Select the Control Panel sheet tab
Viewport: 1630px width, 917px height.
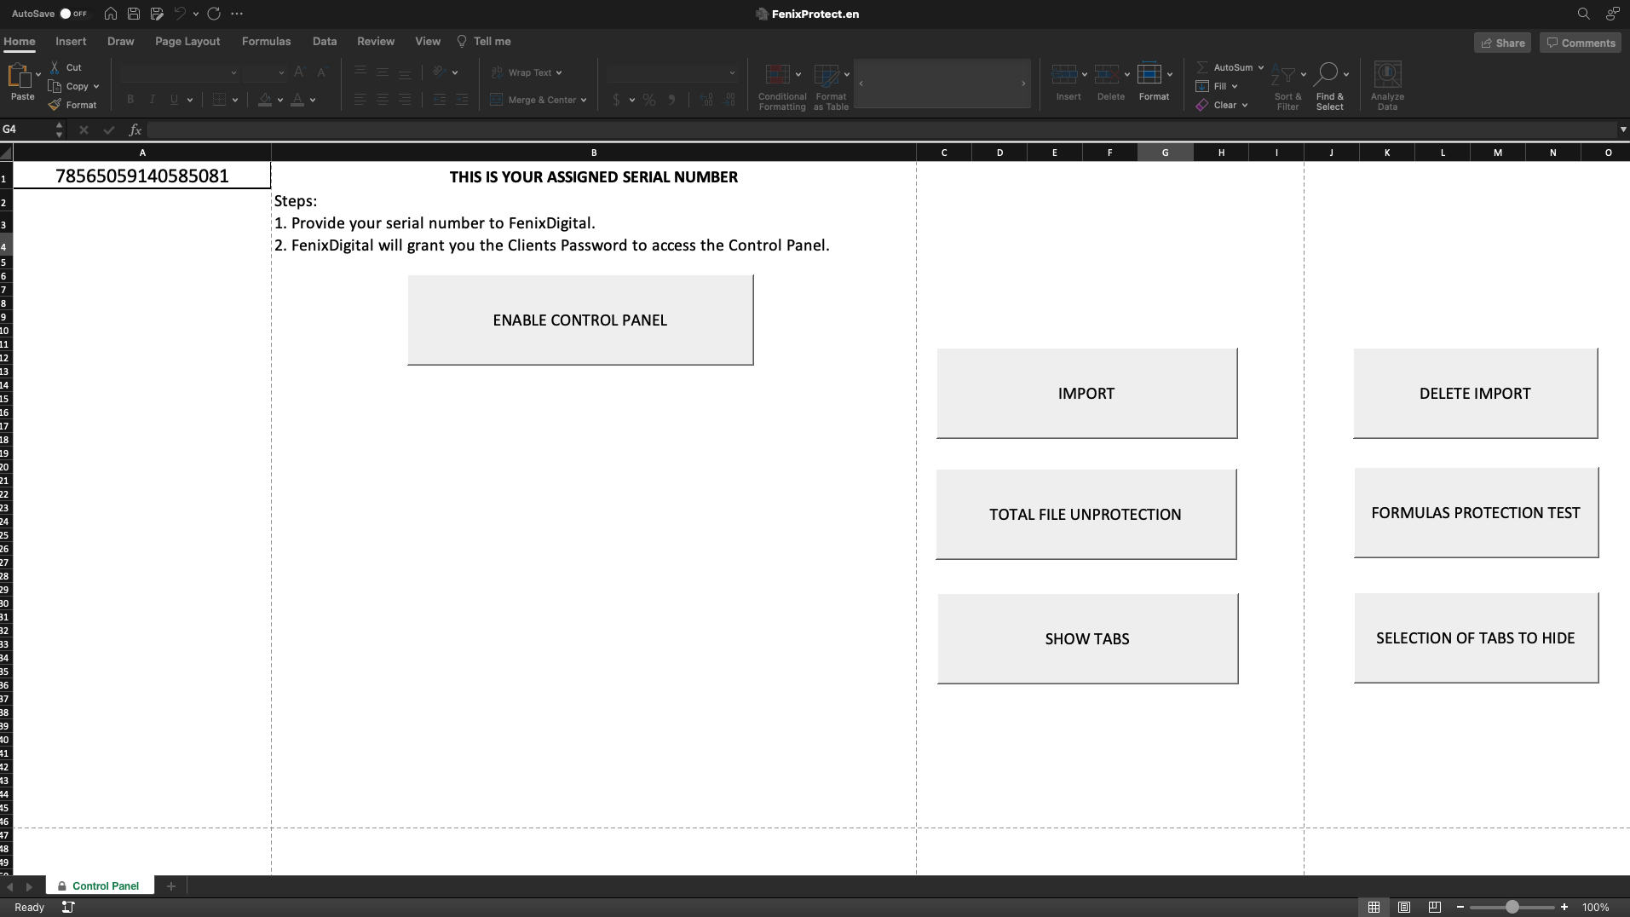pos(101,885)
